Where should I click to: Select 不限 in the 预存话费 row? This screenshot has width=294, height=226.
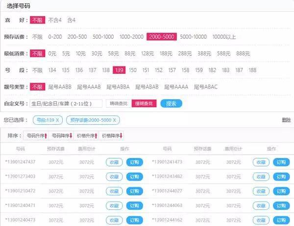coord(37,37)
